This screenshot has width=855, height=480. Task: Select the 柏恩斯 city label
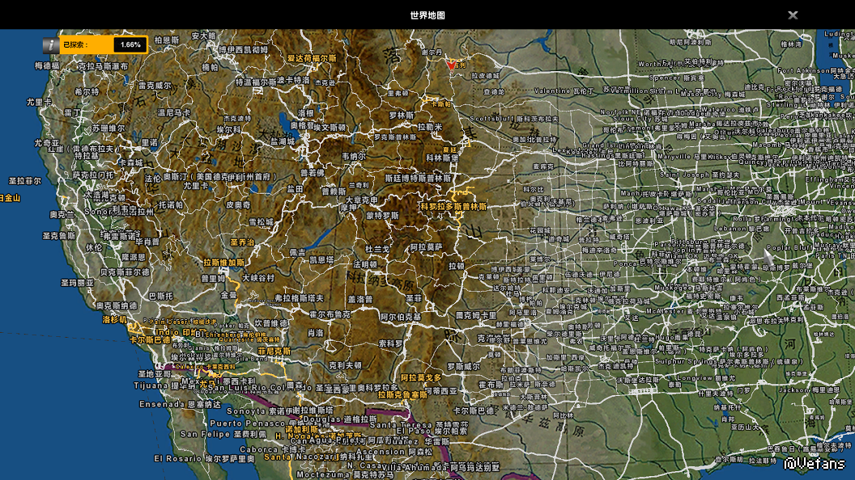[166, 40]
